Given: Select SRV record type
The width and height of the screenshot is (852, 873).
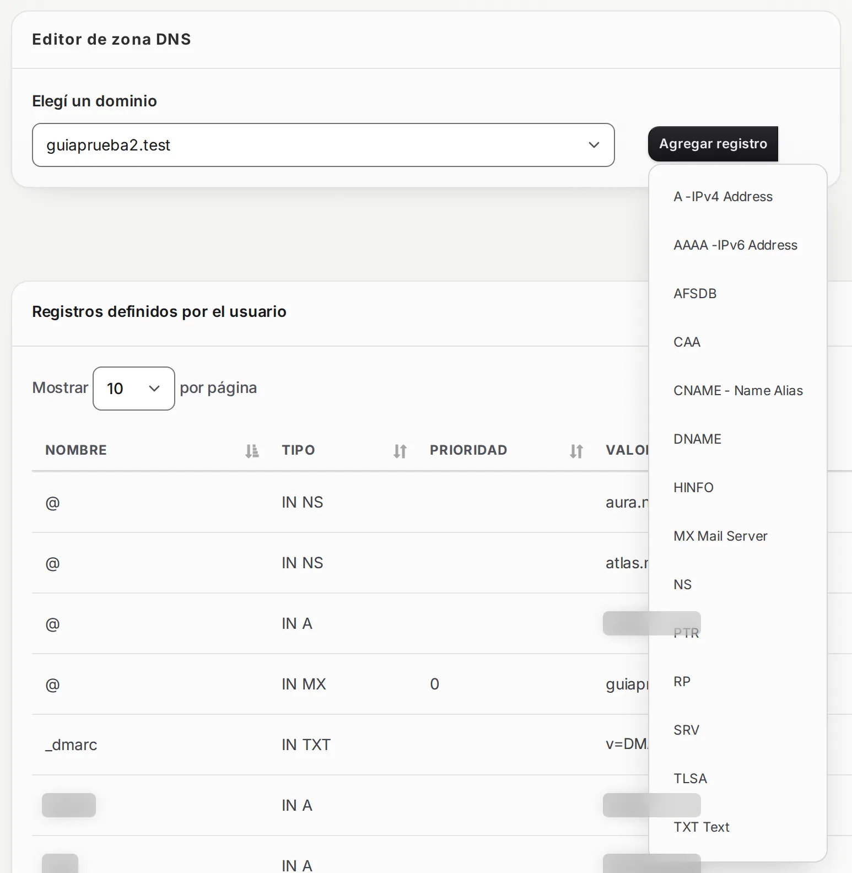Looking at the screenshot, I should coord(686,730).
